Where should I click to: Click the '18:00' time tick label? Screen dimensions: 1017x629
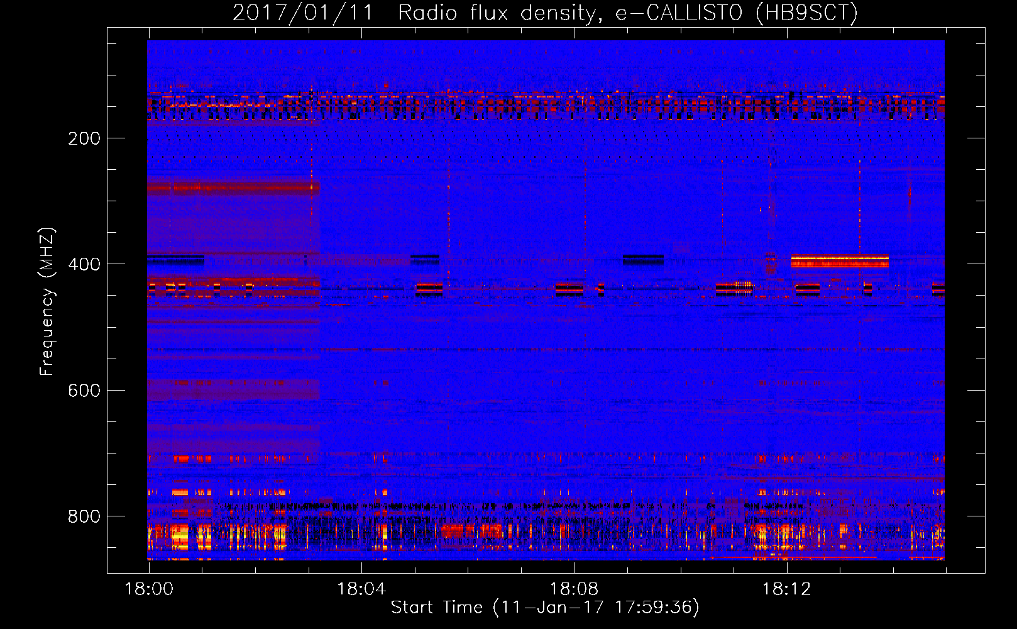pos(149,589)
